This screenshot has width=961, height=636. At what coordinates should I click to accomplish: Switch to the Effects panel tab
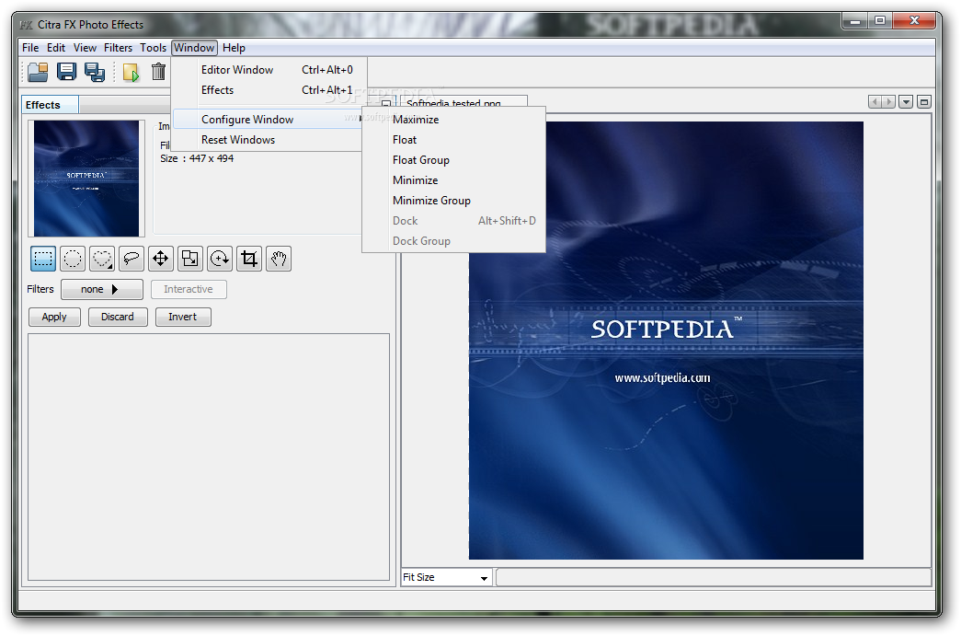pyautogui.click(x=51, y=105)
